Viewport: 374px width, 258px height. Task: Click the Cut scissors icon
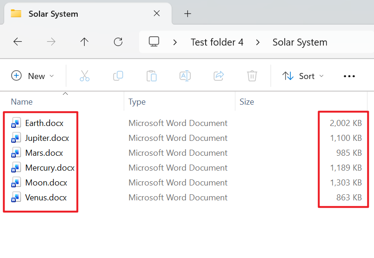[x=84, y=76]
